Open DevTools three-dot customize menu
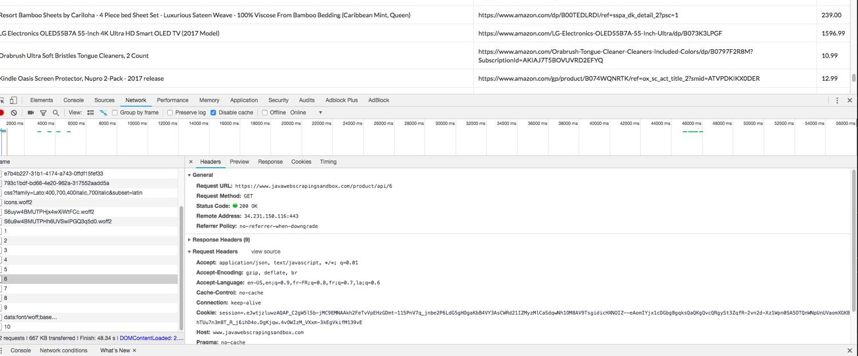Viewport: 858px width, 356px height. click(x=837, y=100)
